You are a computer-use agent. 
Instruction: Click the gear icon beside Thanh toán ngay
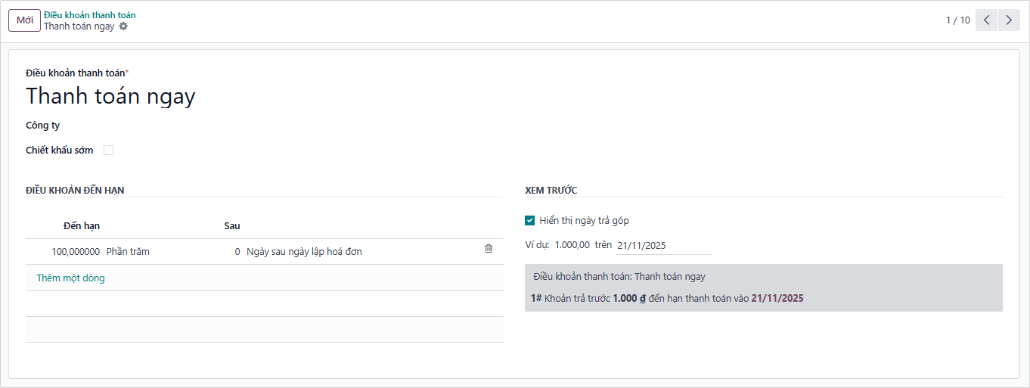[x=124, y=26]
